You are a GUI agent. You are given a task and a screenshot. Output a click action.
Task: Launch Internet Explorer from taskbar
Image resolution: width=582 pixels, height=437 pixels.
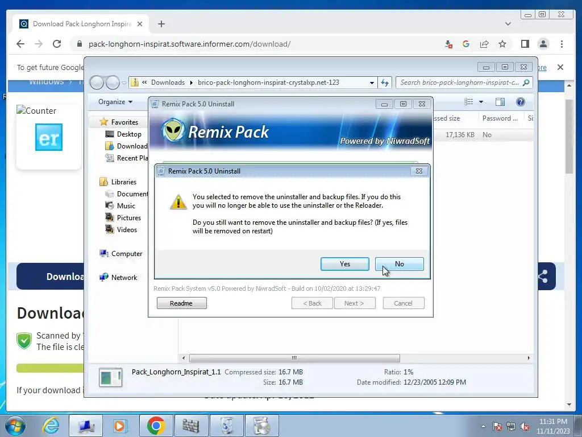pyautogui.click(x=51, y=426)
